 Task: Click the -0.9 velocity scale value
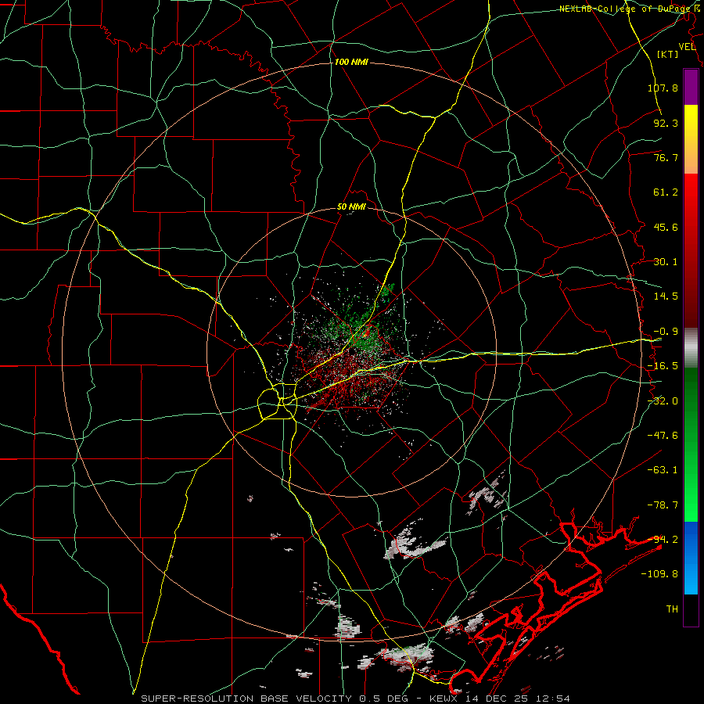point(666,332)
